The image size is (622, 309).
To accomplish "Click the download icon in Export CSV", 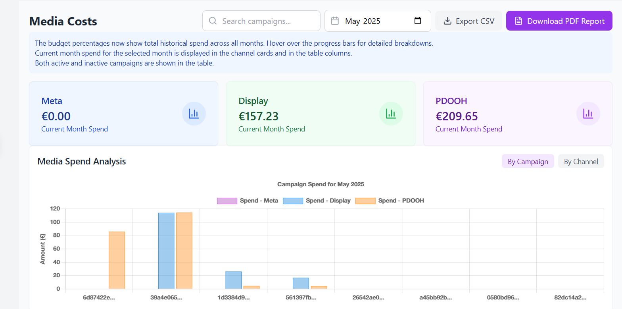I will pyautogui.click(x=447, y=21).
